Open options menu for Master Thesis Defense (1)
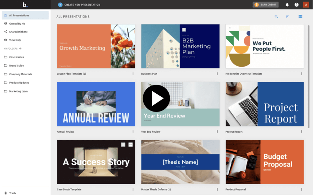 217,190
